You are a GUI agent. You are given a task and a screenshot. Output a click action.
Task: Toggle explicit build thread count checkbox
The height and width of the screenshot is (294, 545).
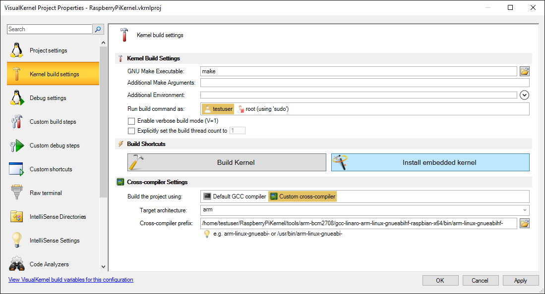point(131,131)
